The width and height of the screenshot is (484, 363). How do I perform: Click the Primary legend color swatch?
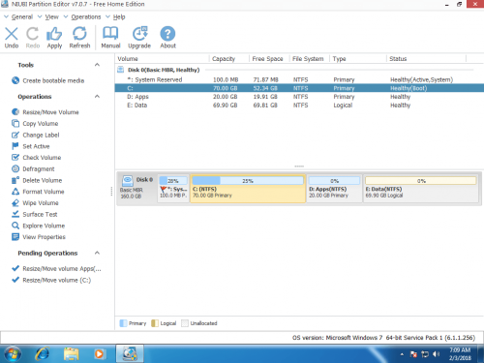click(x=123, y=323)
